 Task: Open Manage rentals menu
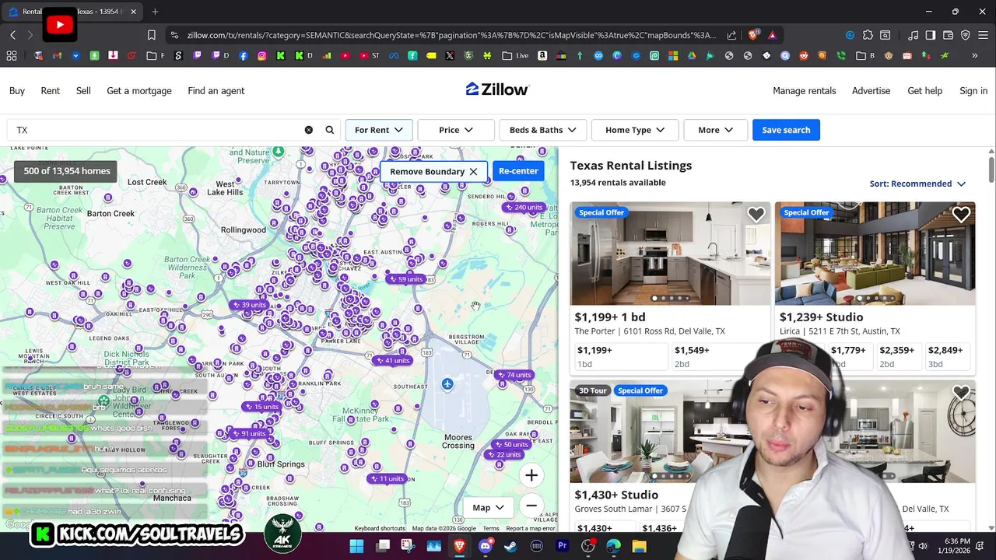click(805, 91)
